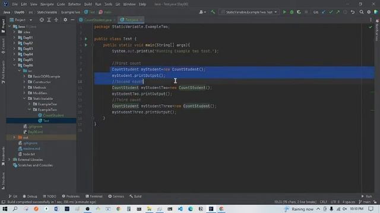Open the TODO tool window
Image resolution: width=380 pixels, height=213 pixels.
click(49, 196)
